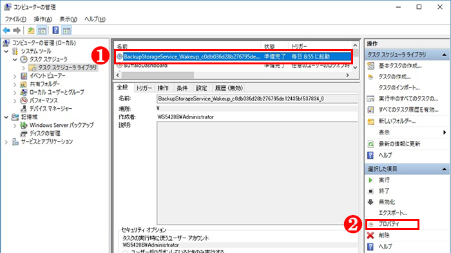
Task: Expand the 共有フォルダー node
Action: pos(15,84)
